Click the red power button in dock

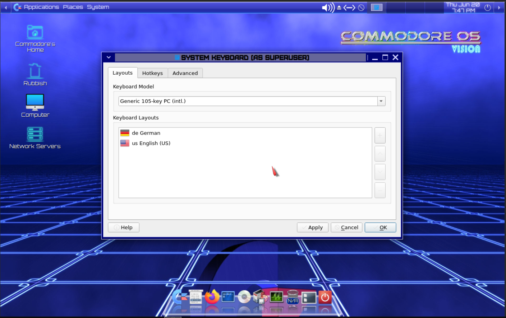tap(325, 297)
